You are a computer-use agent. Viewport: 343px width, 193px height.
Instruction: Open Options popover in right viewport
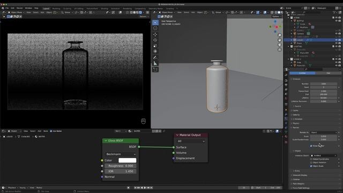(x=276, y=17)
